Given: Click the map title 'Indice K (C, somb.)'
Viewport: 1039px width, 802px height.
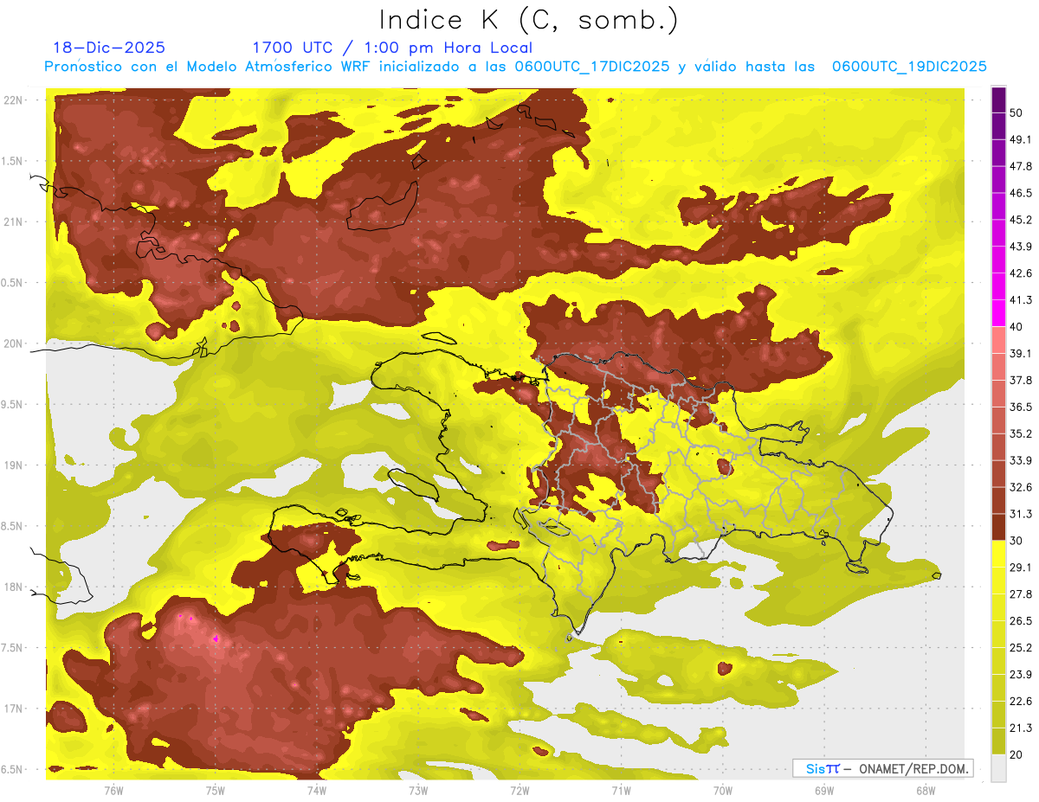Looking at the screenshot, I should [x=528, y=20].
